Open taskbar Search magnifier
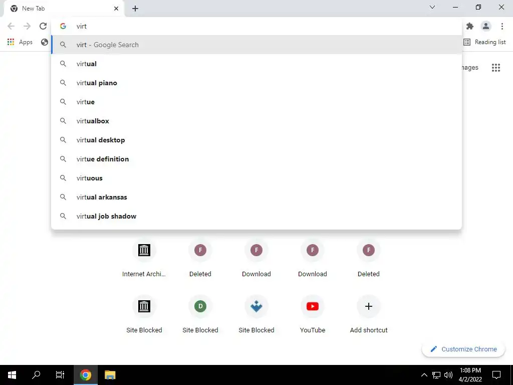The height and width of the screenshot is (385, 513). 36,375
